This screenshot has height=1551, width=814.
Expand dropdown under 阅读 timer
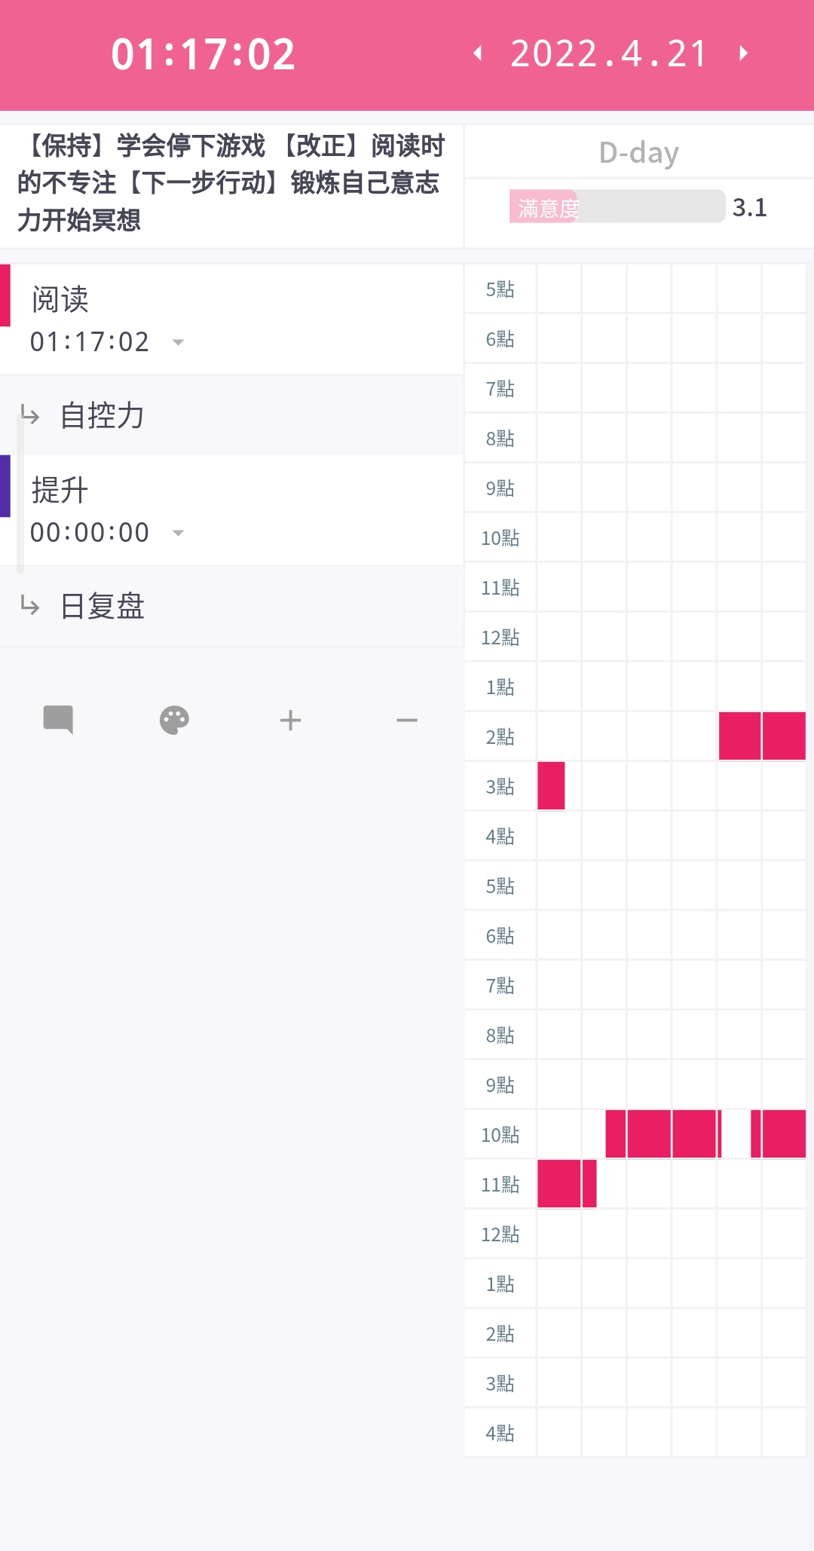pyautogui.click(x=179, y=342)
